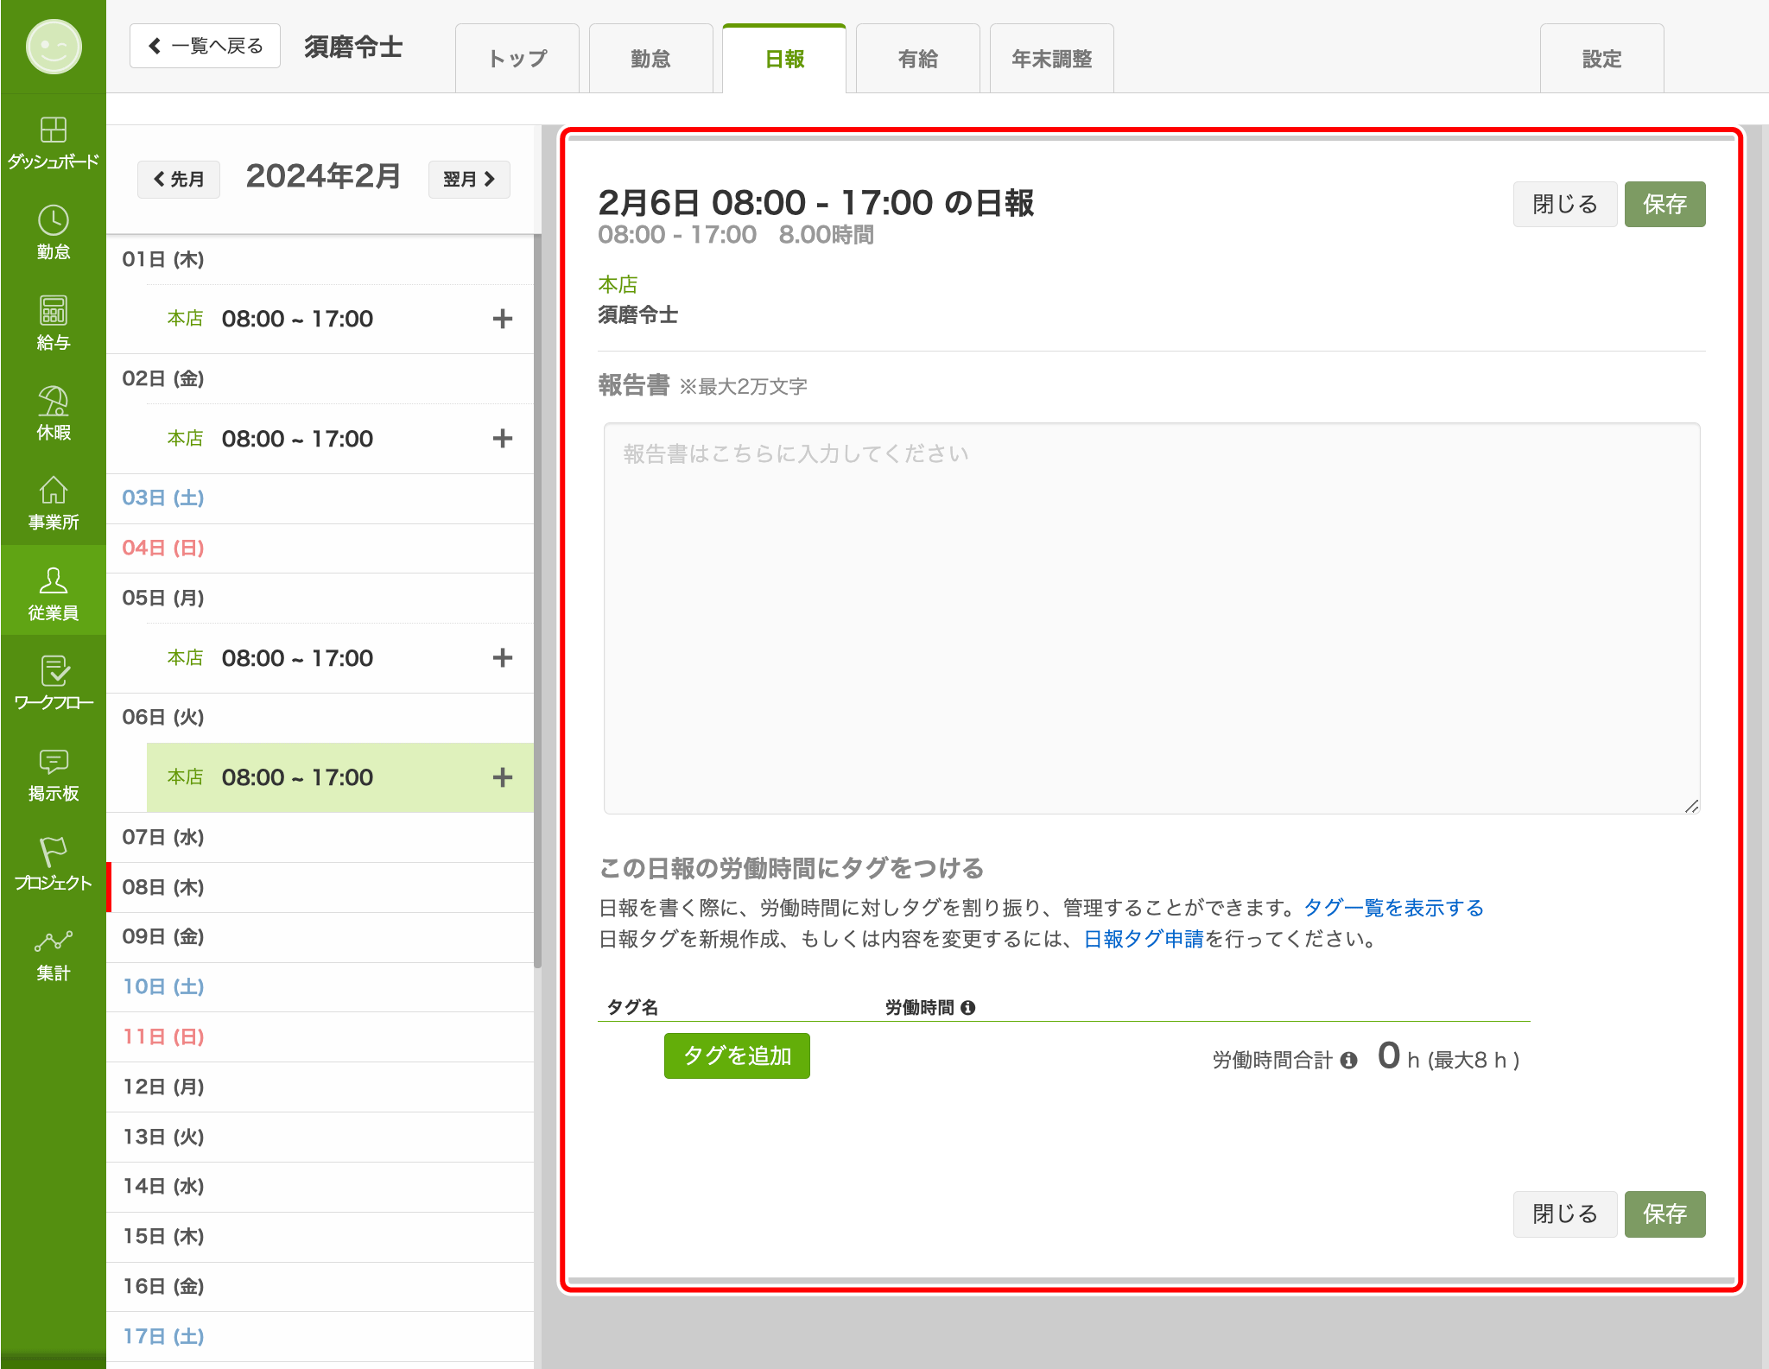Select the 09日 (金) row

tap(320, 937)
